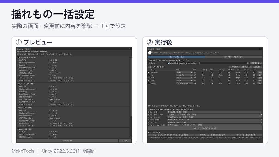Select the 揺れもの一括設定 window tab in 実行後
The image size is (279, 157).
pyautogui.click(x=154, y=49)
